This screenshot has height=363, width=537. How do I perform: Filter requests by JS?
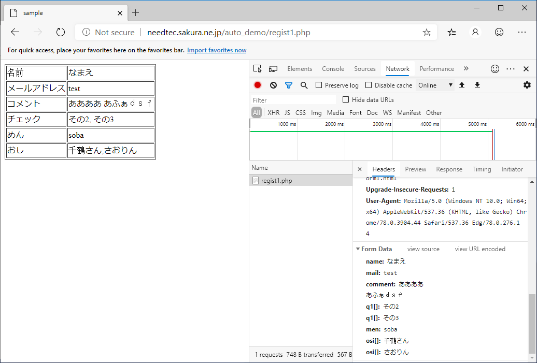click(x=287, y=112)
